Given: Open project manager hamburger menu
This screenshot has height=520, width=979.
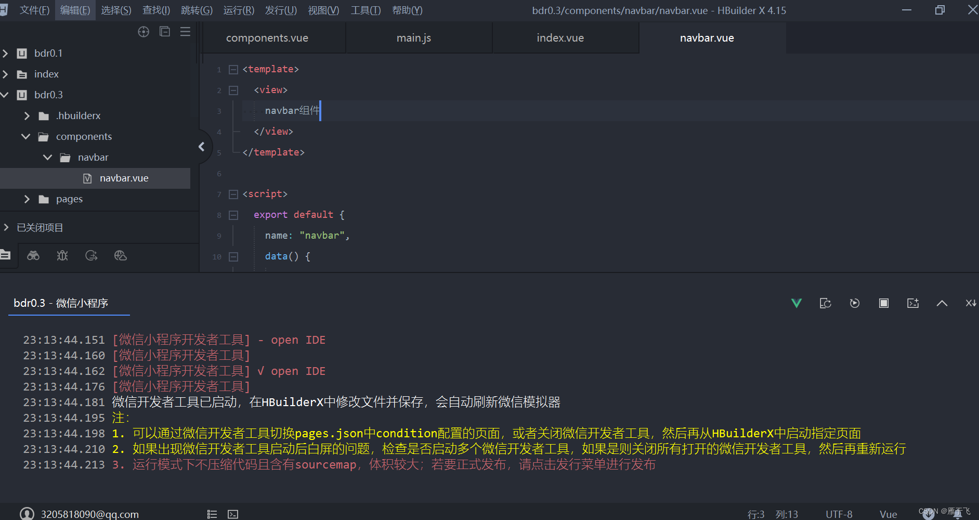Looking at the screenshot, I should coord(185,32).
